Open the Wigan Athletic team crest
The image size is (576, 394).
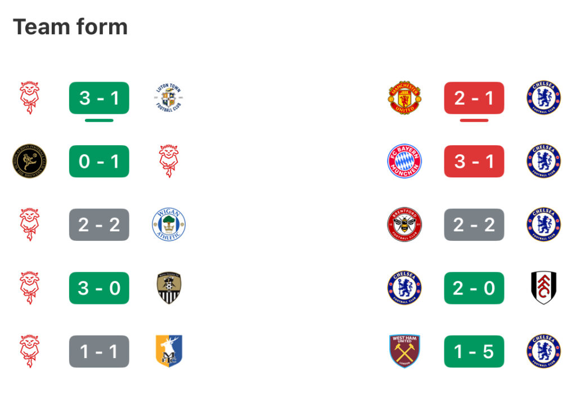[x=168, y=225]
